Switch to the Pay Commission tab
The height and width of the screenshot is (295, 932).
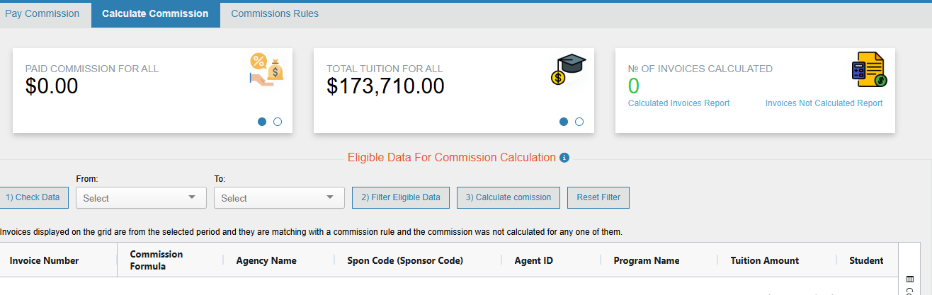[42, 14]
